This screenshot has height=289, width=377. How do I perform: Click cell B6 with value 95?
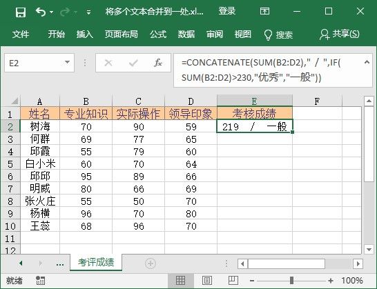(x=86, y=177)
